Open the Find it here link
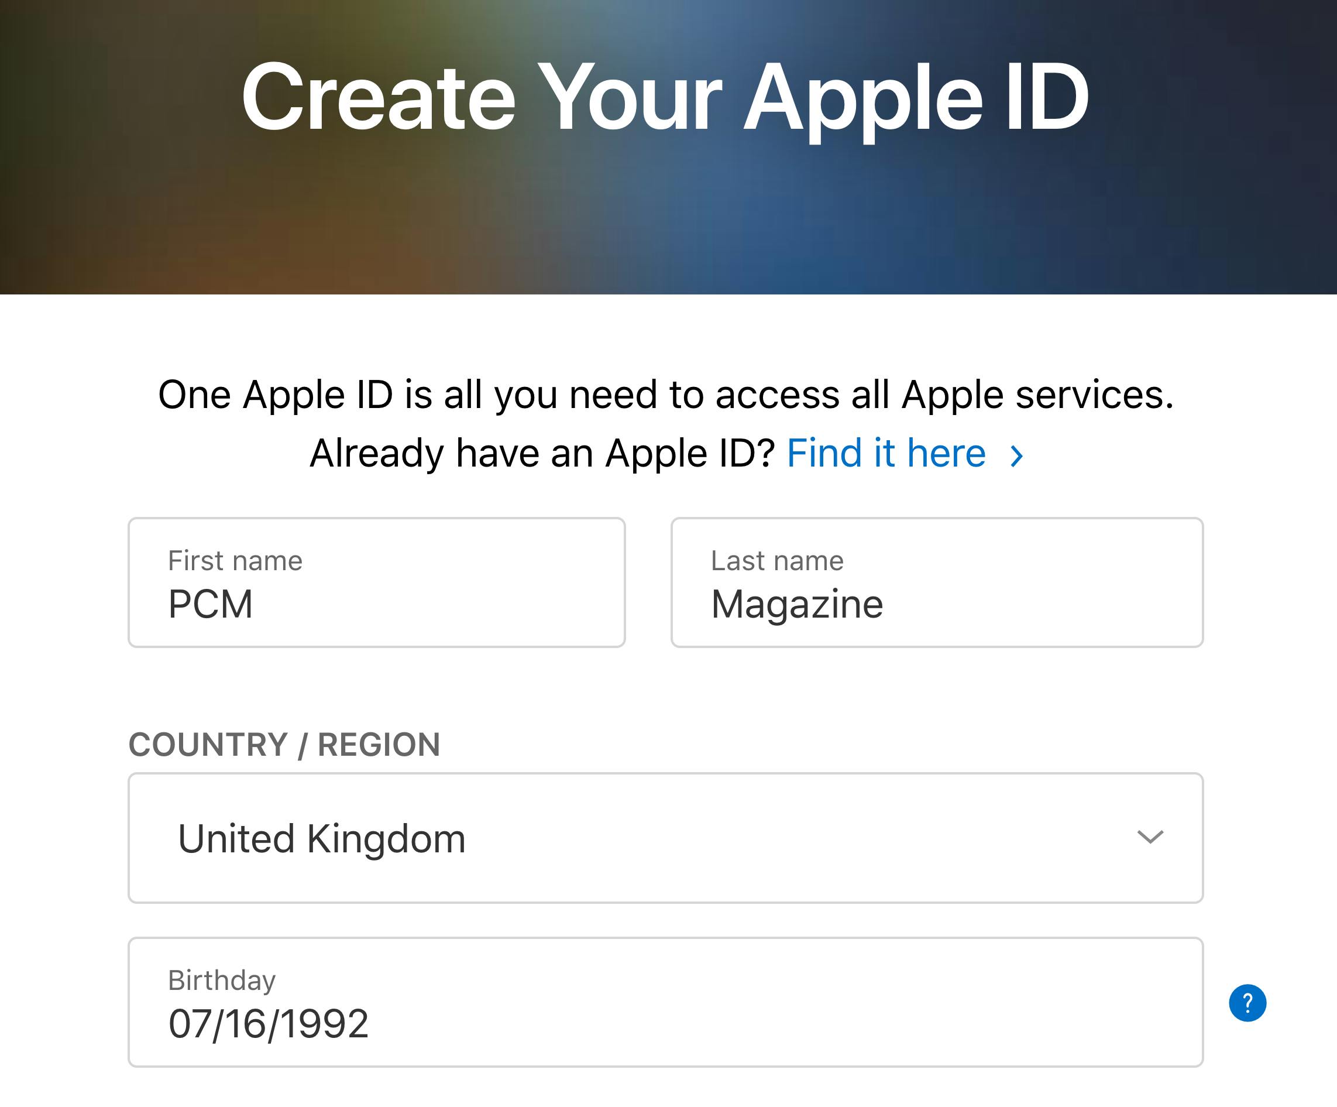The width and height of the screenshot is (1337, 1107). [886, 454]
